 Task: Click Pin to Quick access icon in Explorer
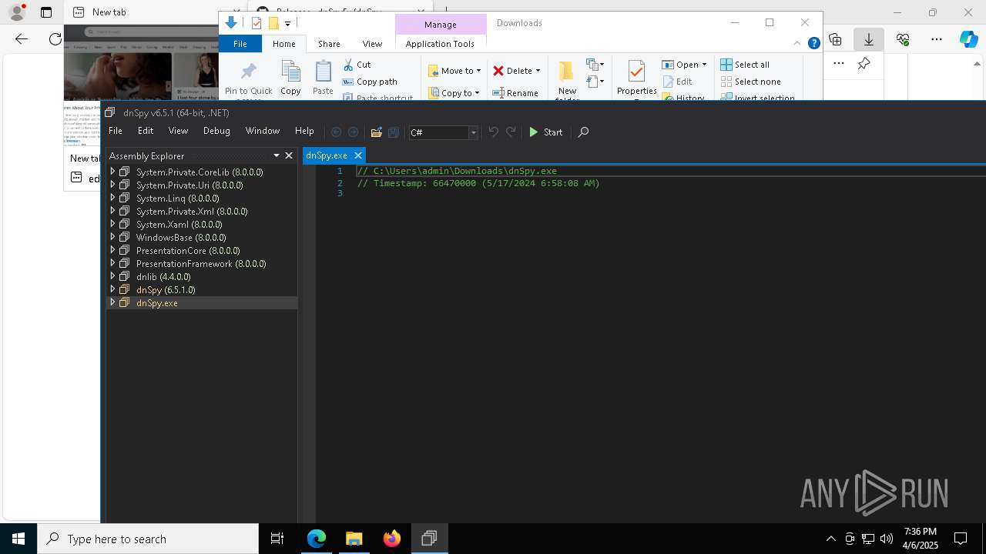click(x=248, y=72)
